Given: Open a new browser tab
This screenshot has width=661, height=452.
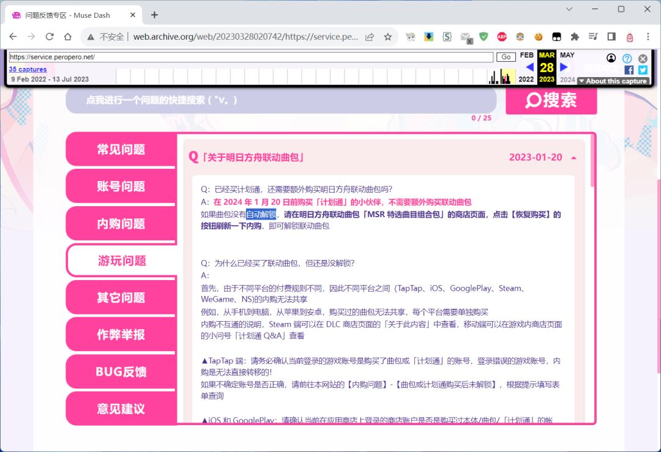Looking at the screenshot, I should [x=154, y=15].
